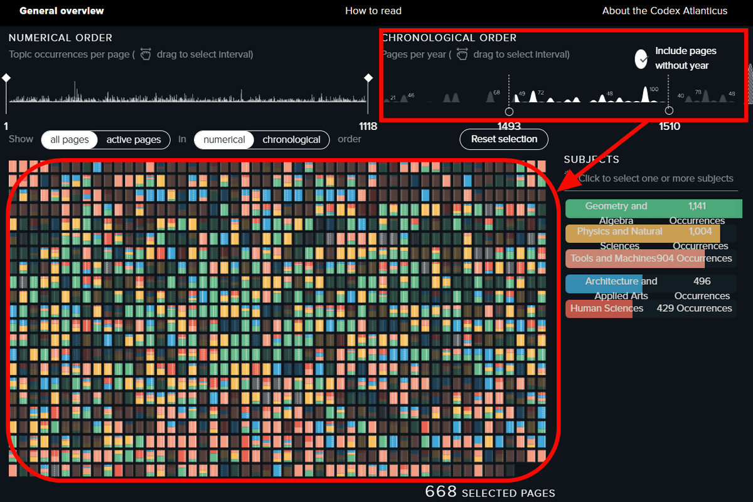Select the Geometry and Algebra subject bar

(x=653, y=209)
